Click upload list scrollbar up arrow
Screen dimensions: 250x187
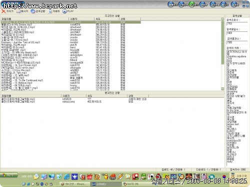coord(222,19)
